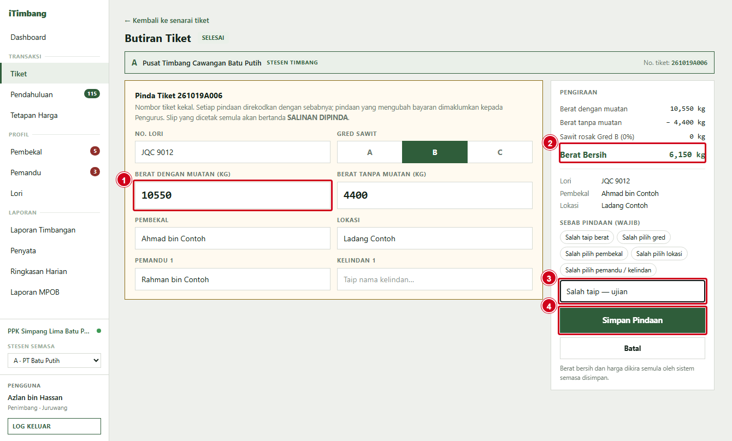Cancel the edit with Batal
This screenshot has height=441, width=732.
(633, 348)
